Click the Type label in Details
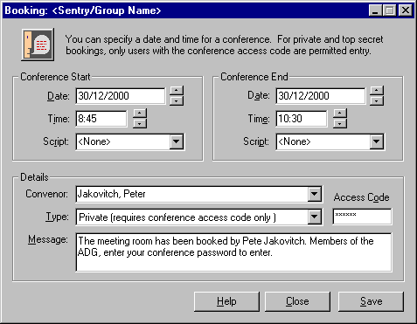Screen dimensions: 417x324 pos(57,217)
